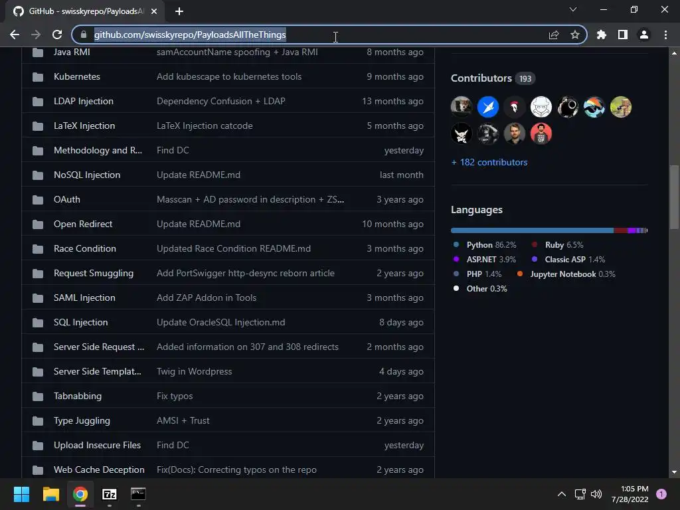680x510 pixels.
Task: Click the blue Python segment of language bar
Action: pyautogui.click(x=532, y=230)
